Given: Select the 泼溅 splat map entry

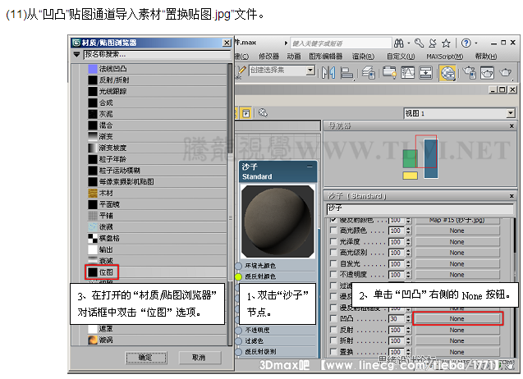Looking at the screenshot, I should (x=157, y=227).
